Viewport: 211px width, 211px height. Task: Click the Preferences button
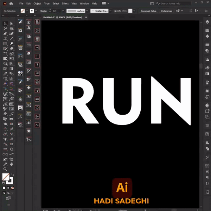click(x=167, y=11)
